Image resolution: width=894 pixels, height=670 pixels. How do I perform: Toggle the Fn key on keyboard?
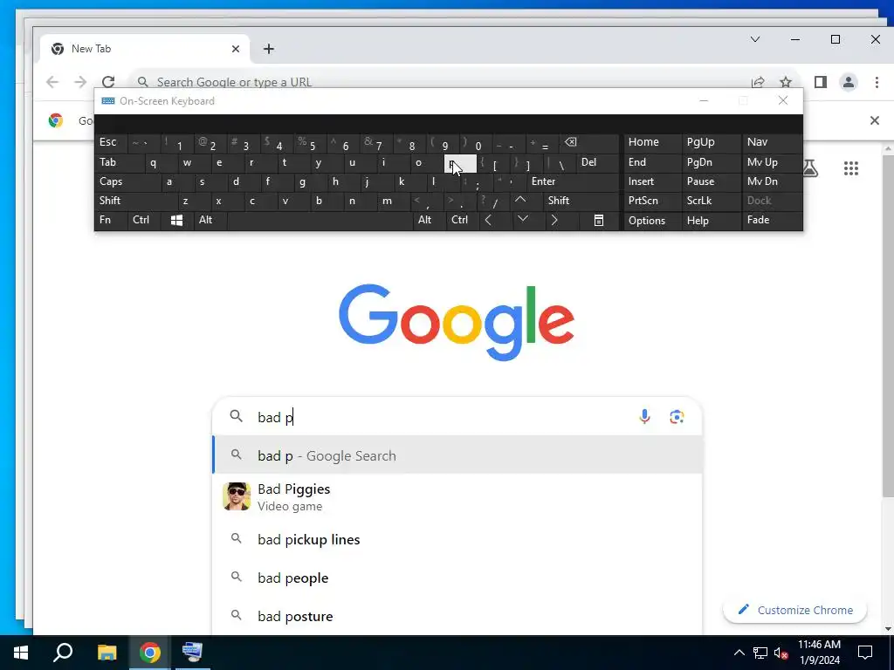pos(111,220)
